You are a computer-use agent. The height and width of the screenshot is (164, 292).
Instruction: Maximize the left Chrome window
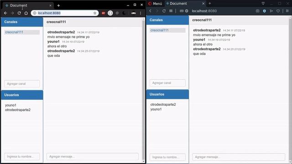(135, 5)
